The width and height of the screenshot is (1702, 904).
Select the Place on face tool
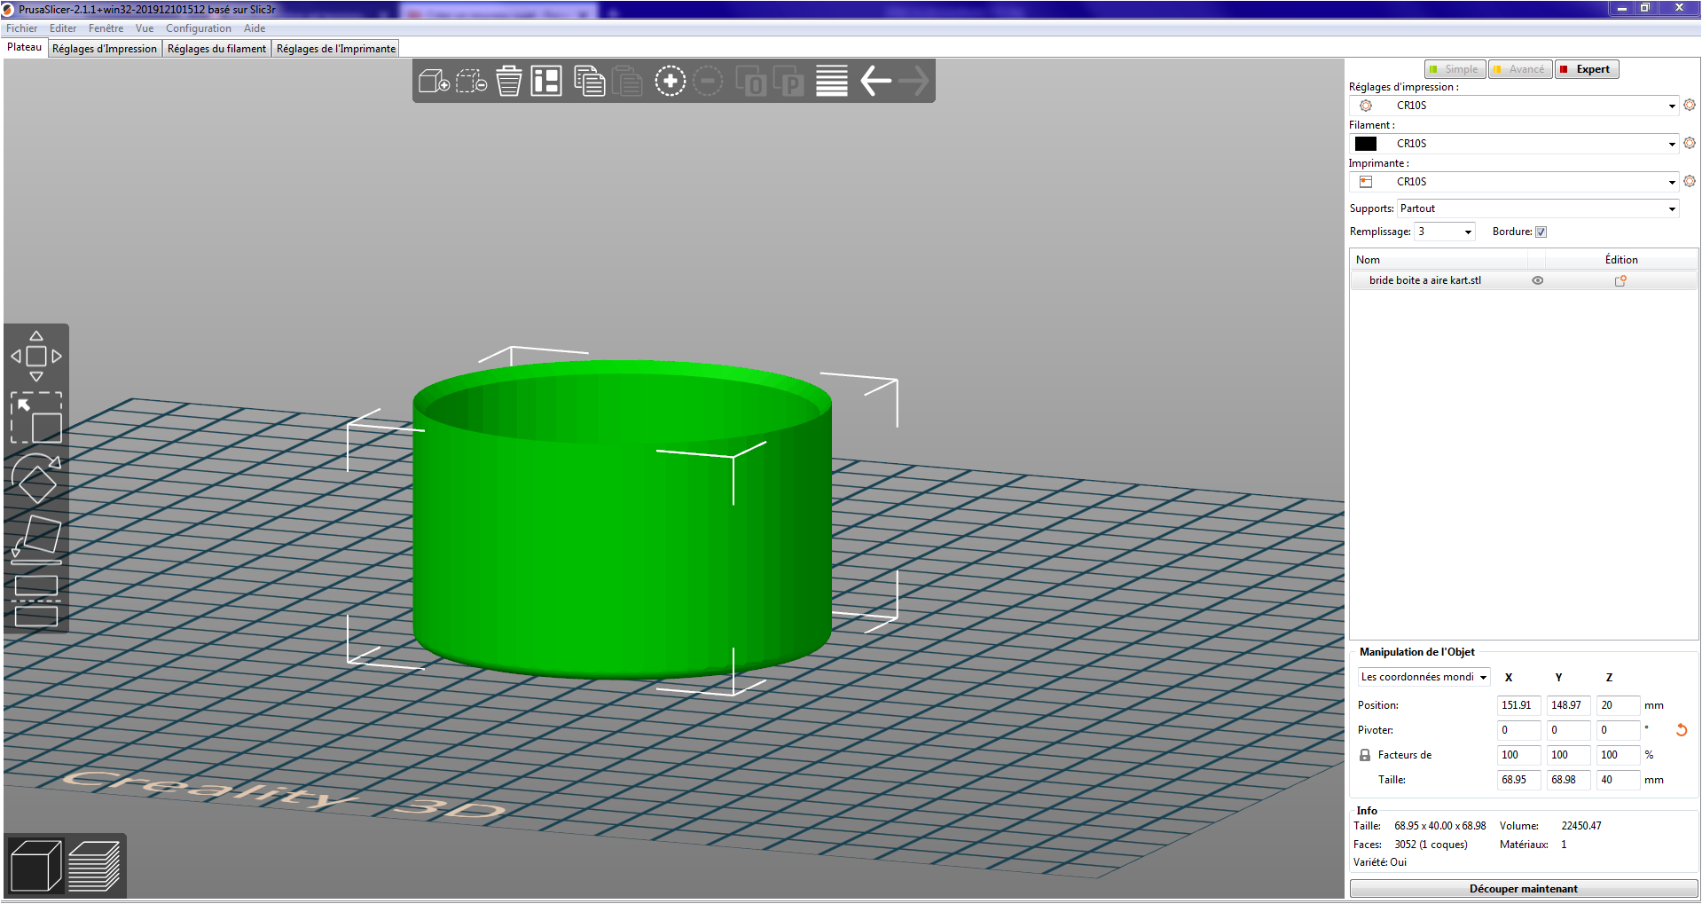36,539
